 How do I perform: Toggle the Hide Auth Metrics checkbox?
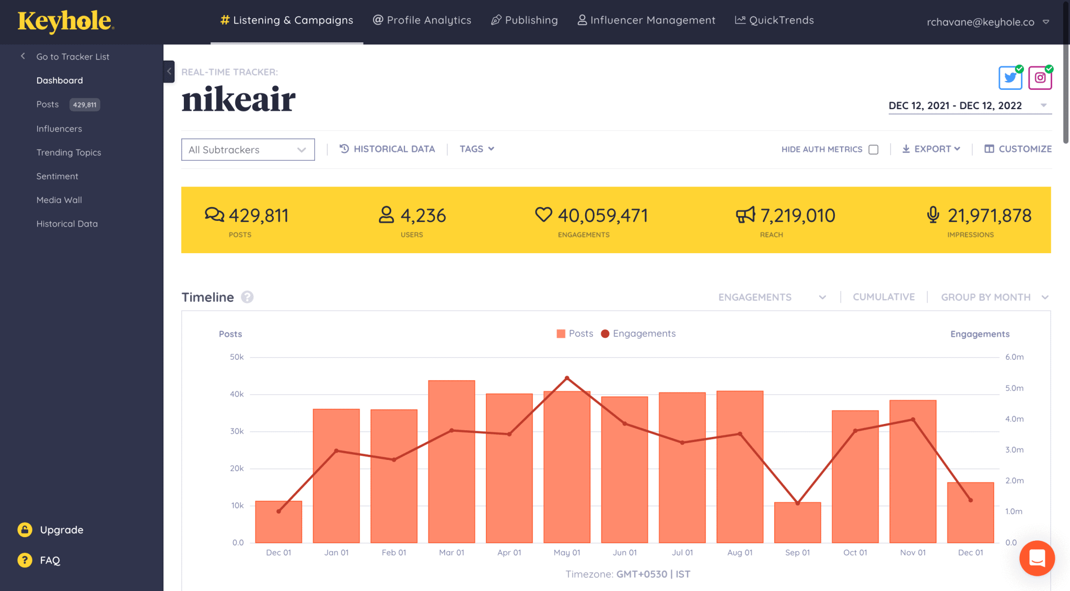pos(874,148)
